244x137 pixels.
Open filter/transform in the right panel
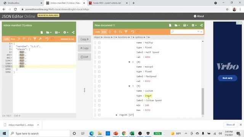pyautogui.click(x=126, y=32)
